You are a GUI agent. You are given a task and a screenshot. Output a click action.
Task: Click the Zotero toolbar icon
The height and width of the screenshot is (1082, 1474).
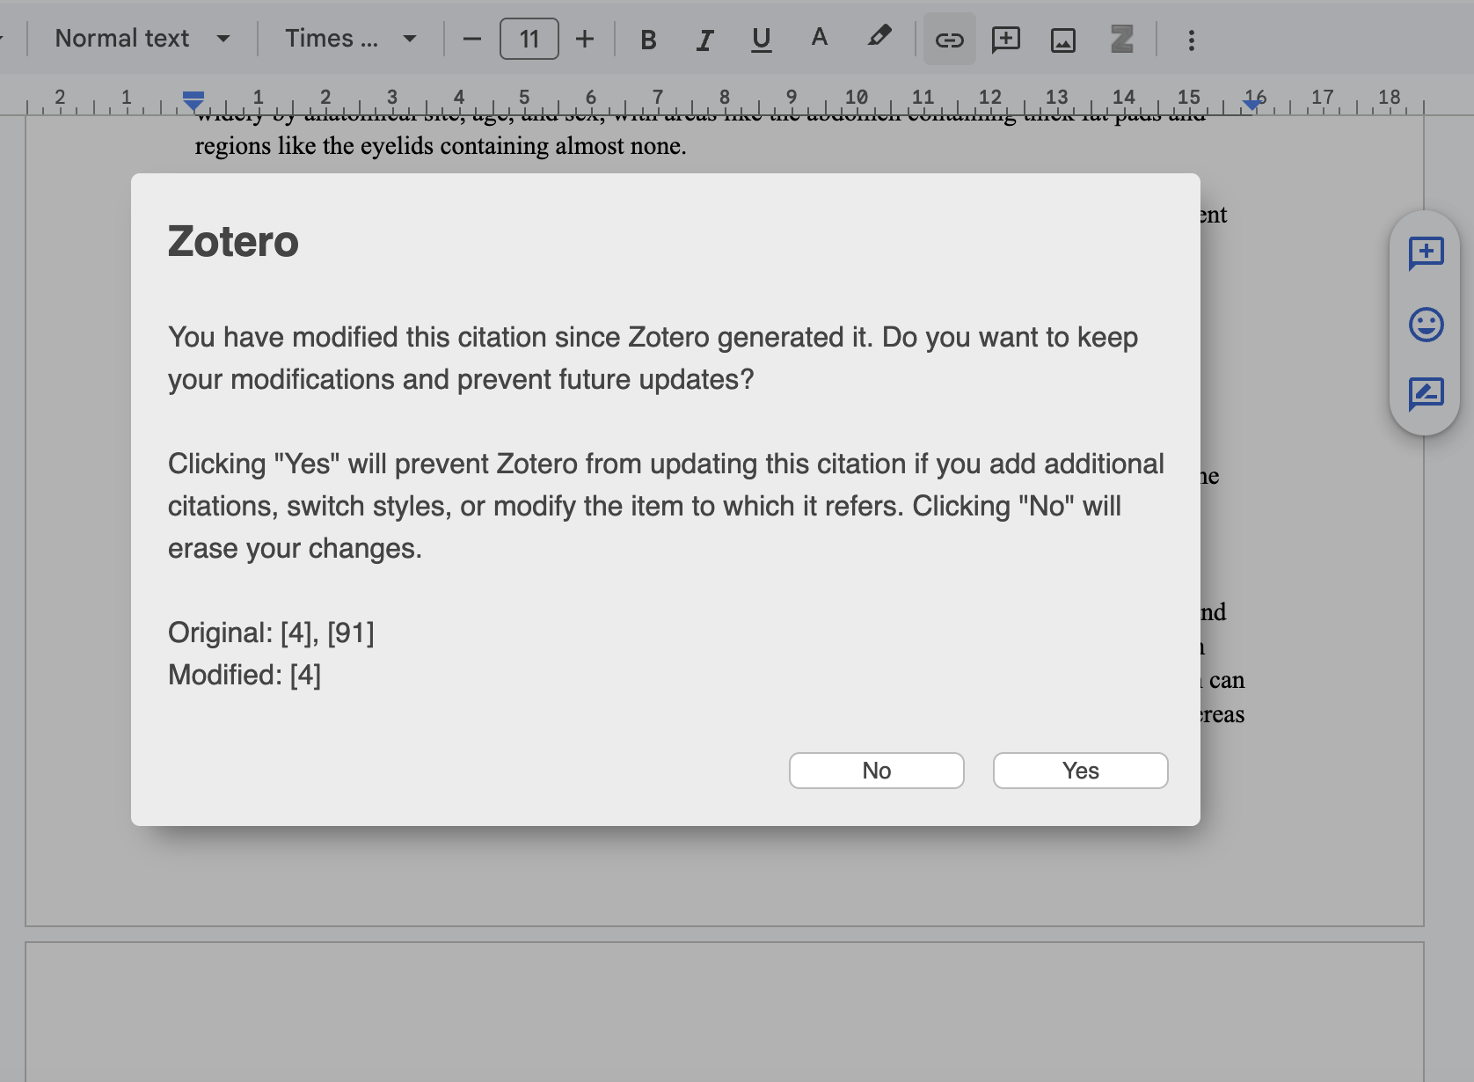[1122, 40]
